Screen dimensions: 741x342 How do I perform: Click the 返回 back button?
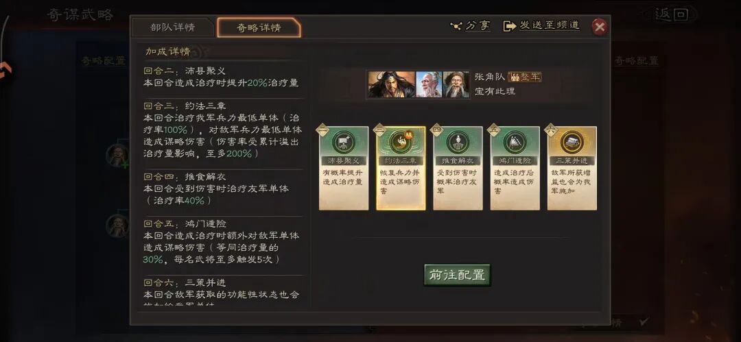pos(671,14)
